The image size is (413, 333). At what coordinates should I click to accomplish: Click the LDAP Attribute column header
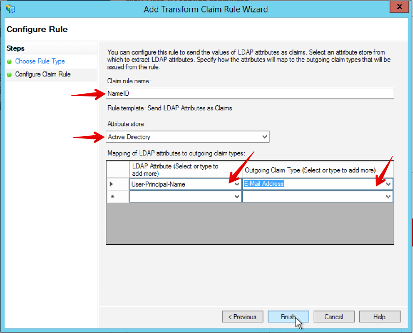pos(185,170)
